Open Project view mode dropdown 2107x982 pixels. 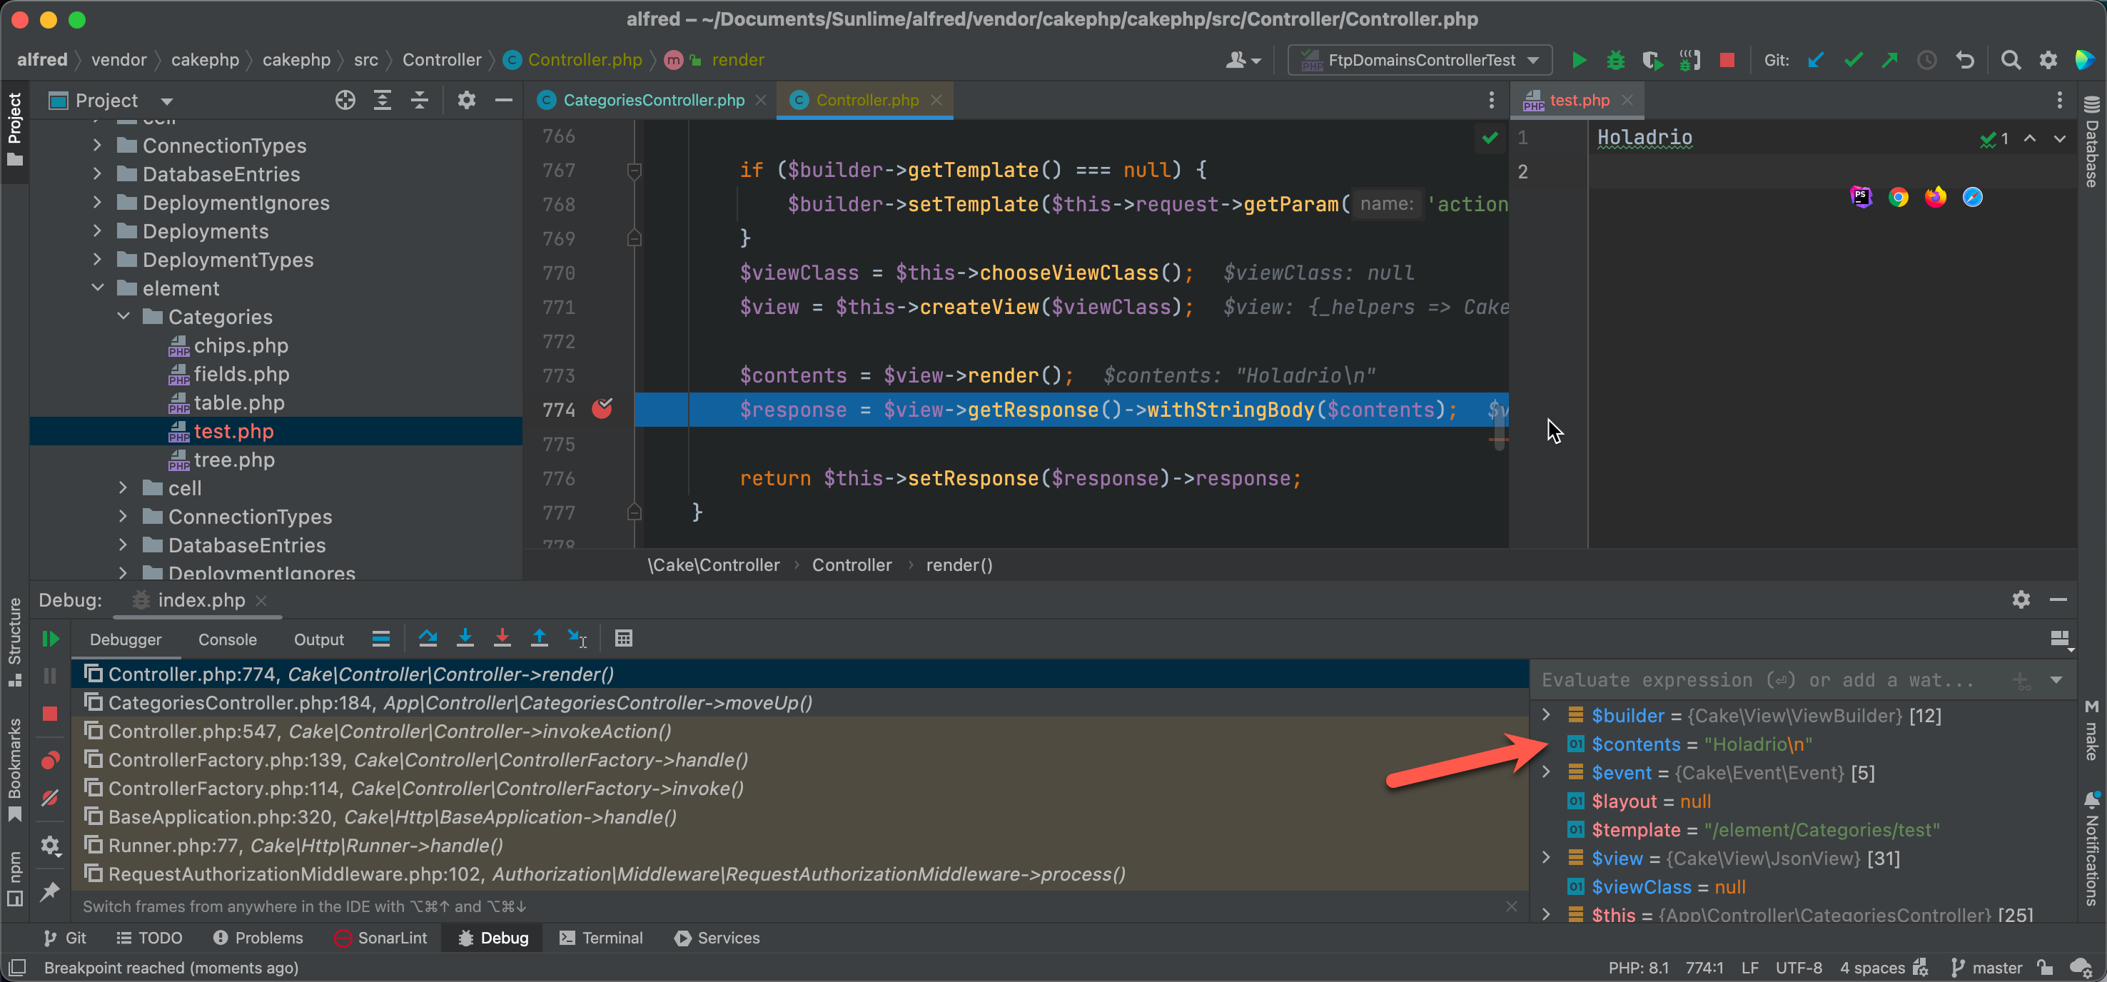pyautogui.click(x=167, y=101)
